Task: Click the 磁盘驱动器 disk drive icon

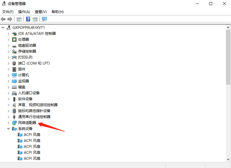Action: 14,46
